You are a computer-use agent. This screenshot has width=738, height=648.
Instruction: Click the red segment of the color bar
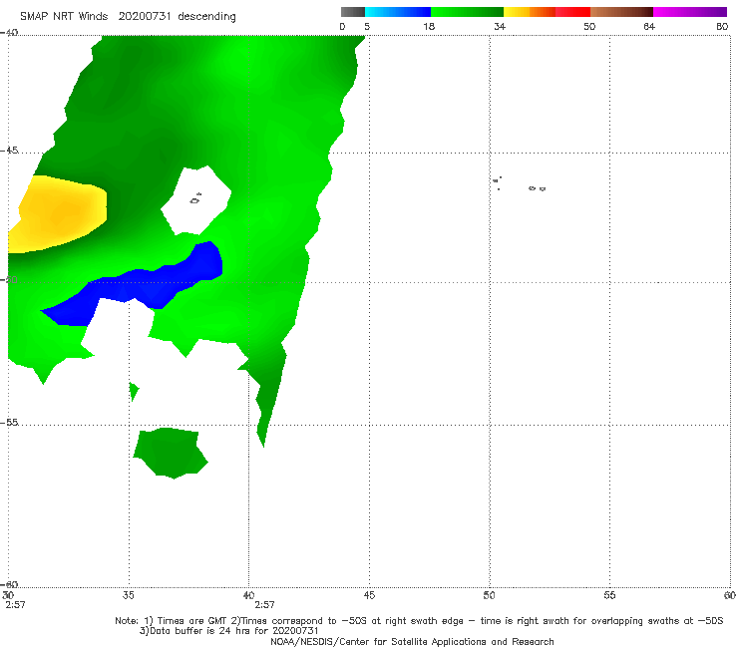click(x=572, y=12)
